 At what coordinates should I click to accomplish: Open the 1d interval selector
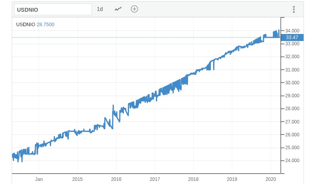click(100, 9)
